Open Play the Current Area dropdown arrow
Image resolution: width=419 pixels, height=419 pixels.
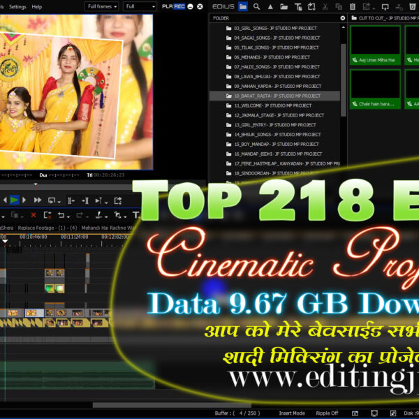106,203
